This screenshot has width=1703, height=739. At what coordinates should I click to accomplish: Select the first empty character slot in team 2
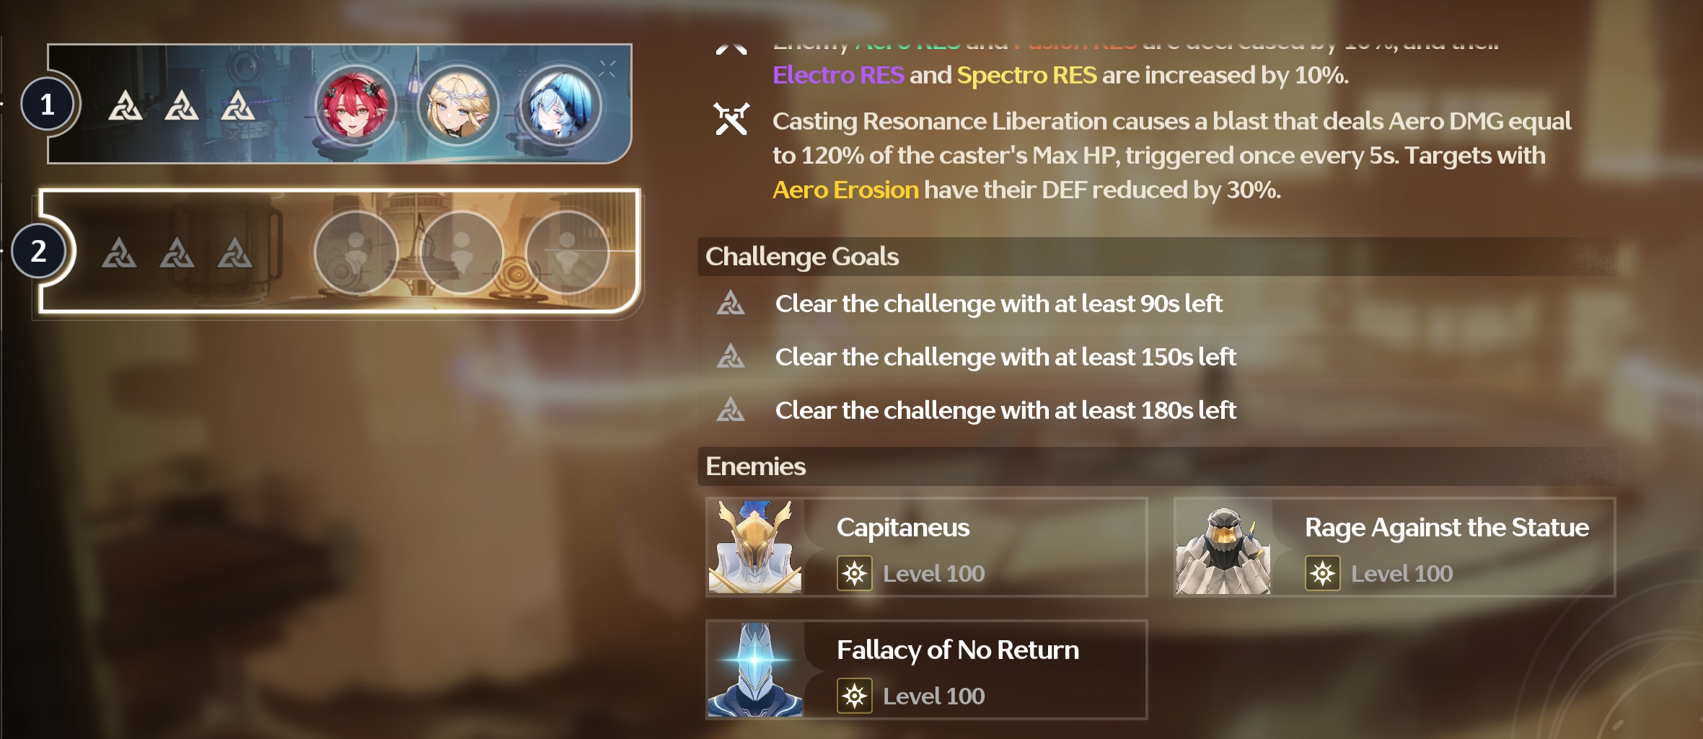tap(356, 252)
